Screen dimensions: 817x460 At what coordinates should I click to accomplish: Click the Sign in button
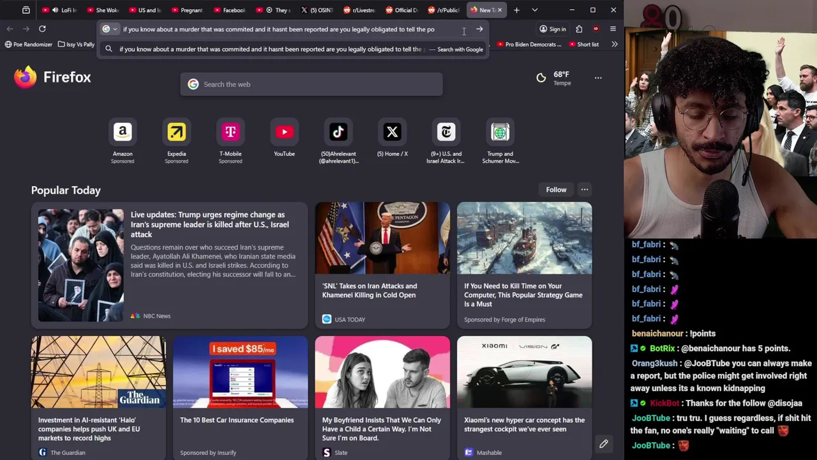coord(553,29)
